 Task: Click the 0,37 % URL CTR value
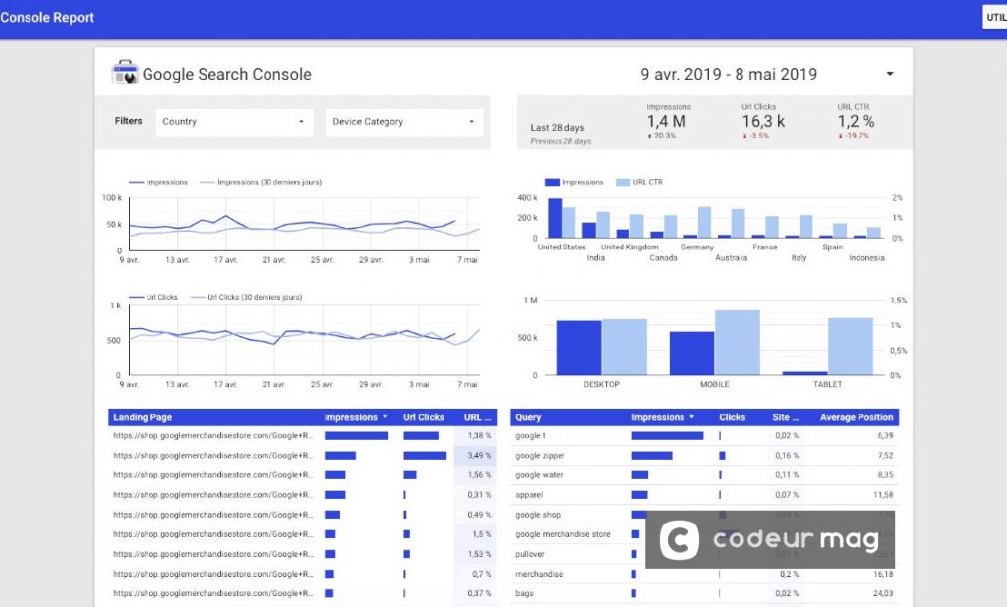click(x=479, y=594)
